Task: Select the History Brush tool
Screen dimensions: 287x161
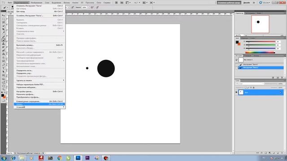Action: (4, 47)
